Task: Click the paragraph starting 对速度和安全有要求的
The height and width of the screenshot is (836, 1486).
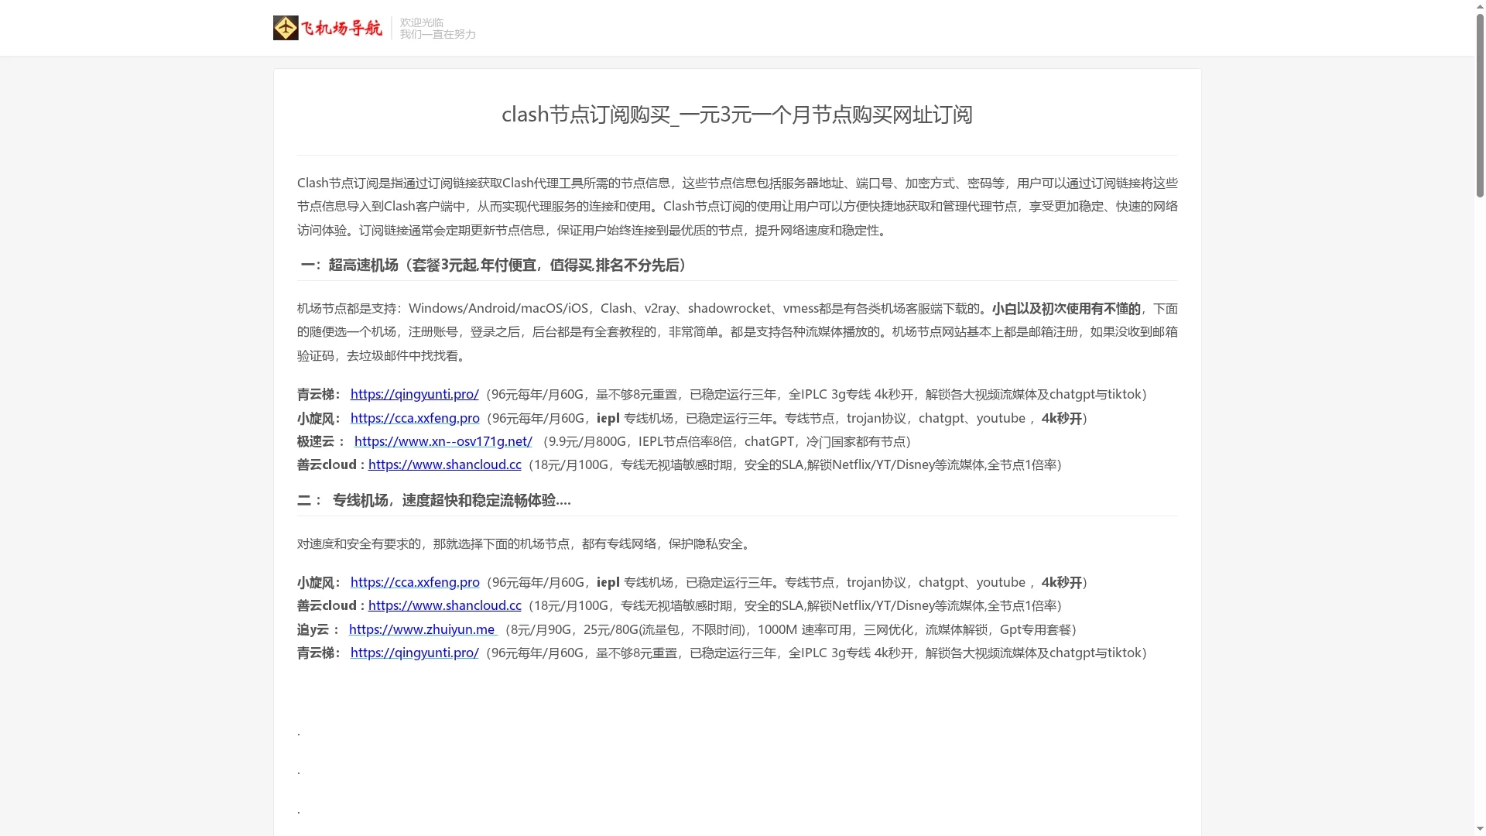Action: [x=526, y=543]
